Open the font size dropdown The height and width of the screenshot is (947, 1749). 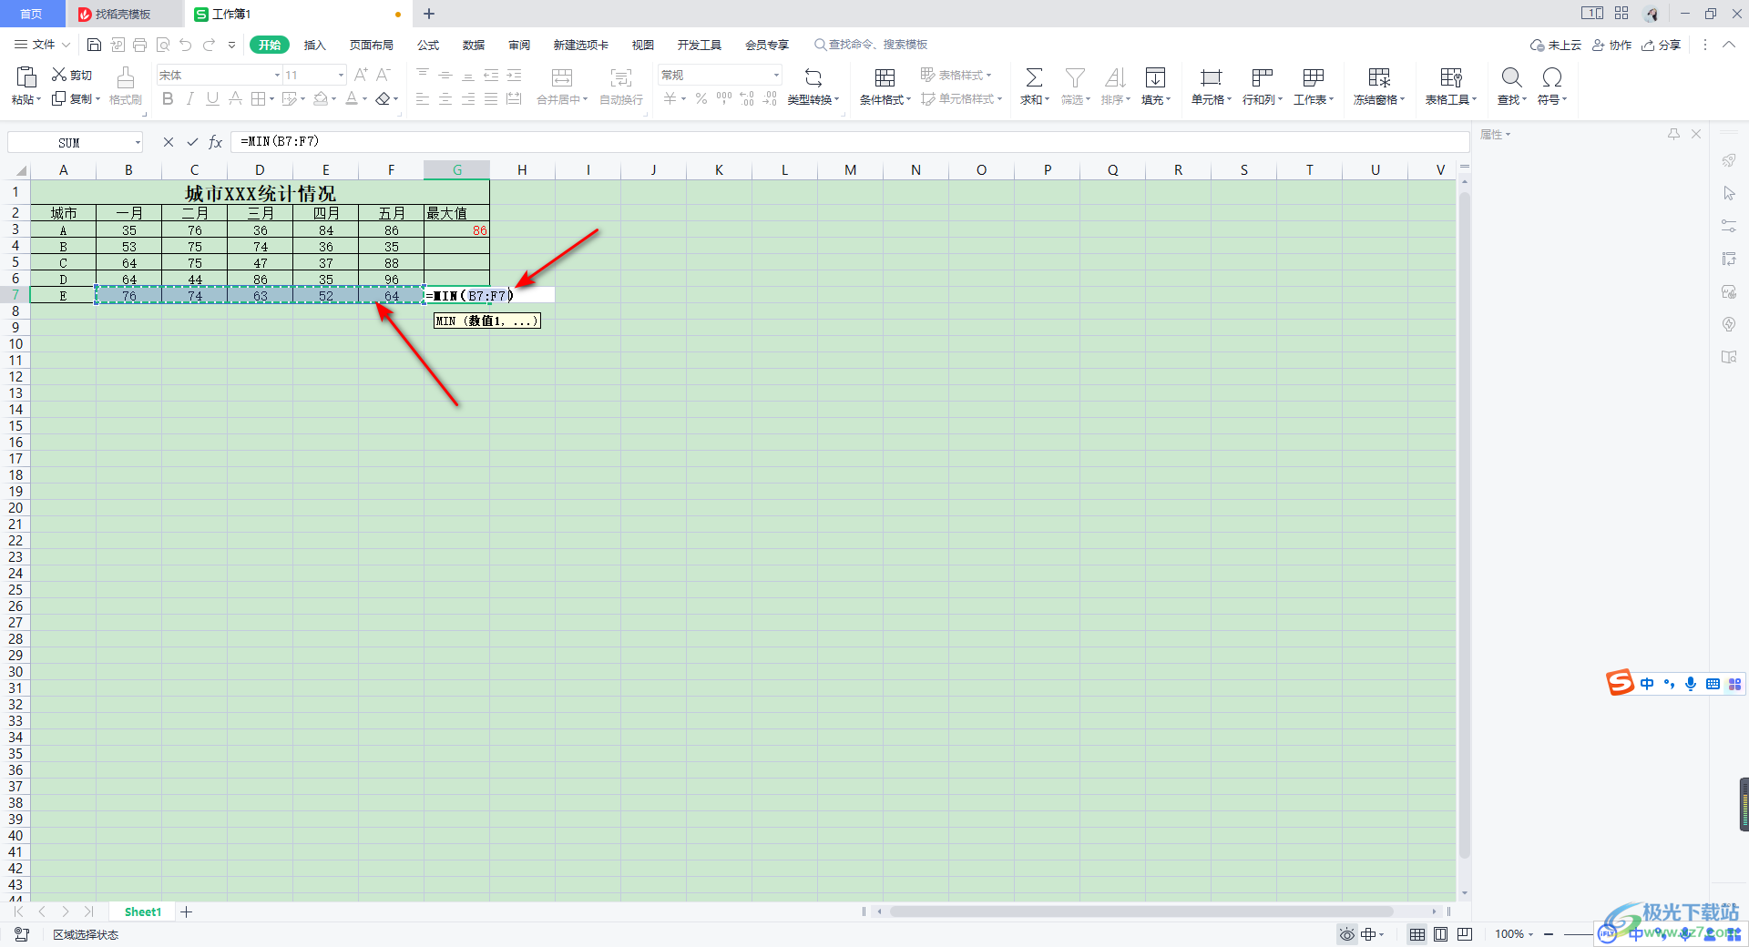[341, 75]
